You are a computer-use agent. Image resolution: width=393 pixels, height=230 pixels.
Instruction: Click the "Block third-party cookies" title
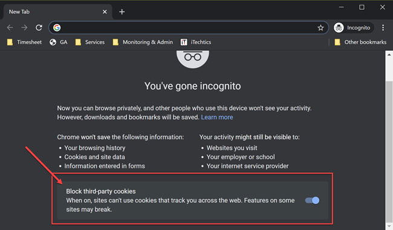101,191
